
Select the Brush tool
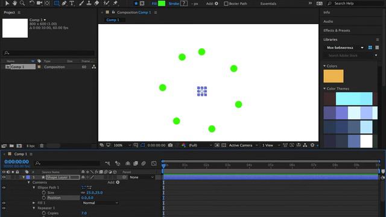[x=81, y=3]
